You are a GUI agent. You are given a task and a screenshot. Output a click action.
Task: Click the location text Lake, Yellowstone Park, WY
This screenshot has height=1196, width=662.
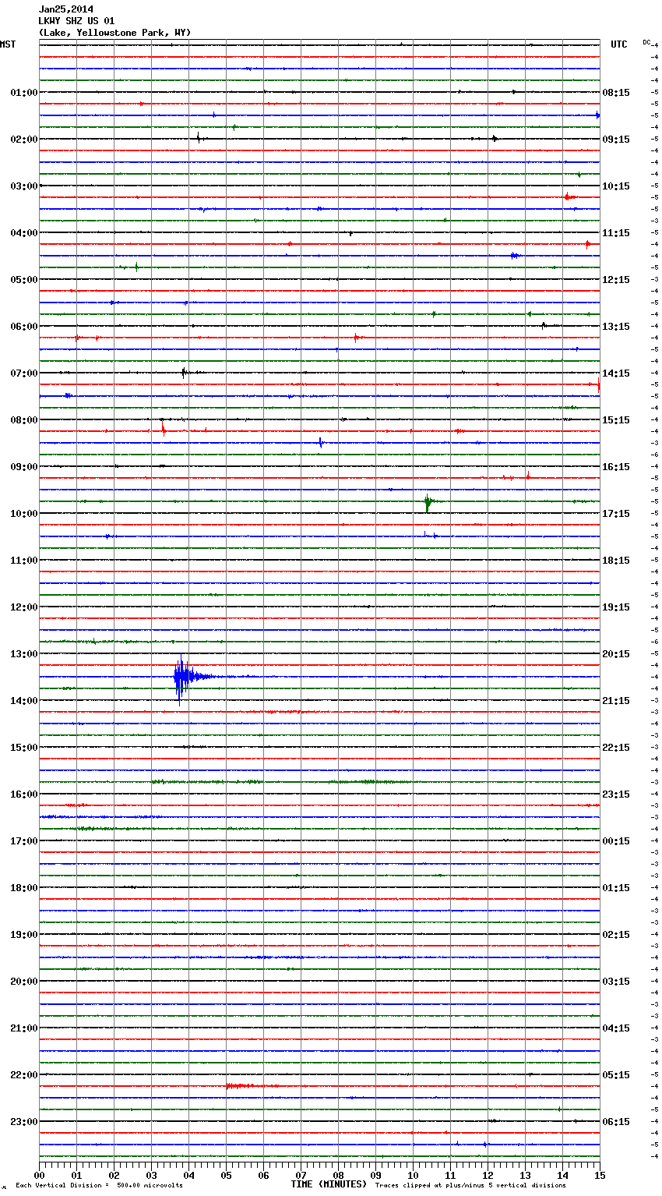114,33
